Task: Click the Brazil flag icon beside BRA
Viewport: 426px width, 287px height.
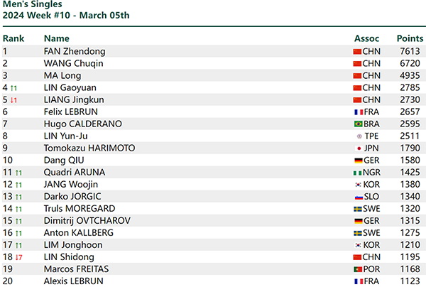Action: click(358, 124)
